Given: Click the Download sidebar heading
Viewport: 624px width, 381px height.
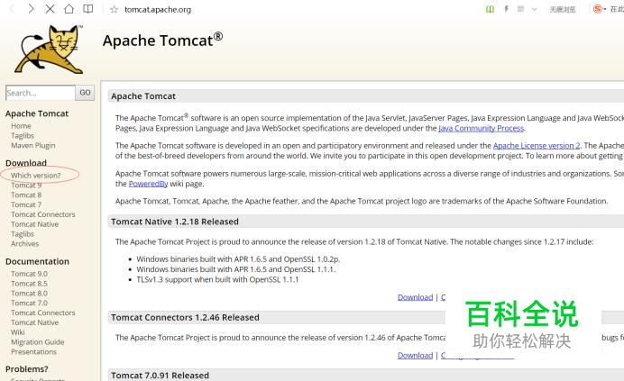Looking at the screenshot, I should (26, 163).
